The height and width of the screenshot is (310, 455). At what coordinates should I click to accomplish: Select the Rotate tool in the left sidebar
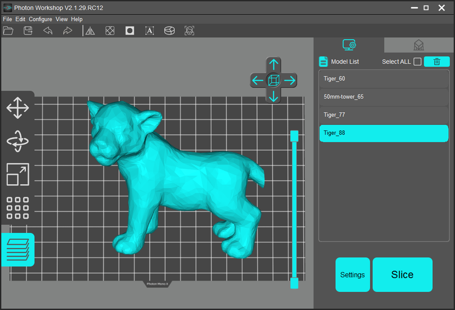click(18, 141)
